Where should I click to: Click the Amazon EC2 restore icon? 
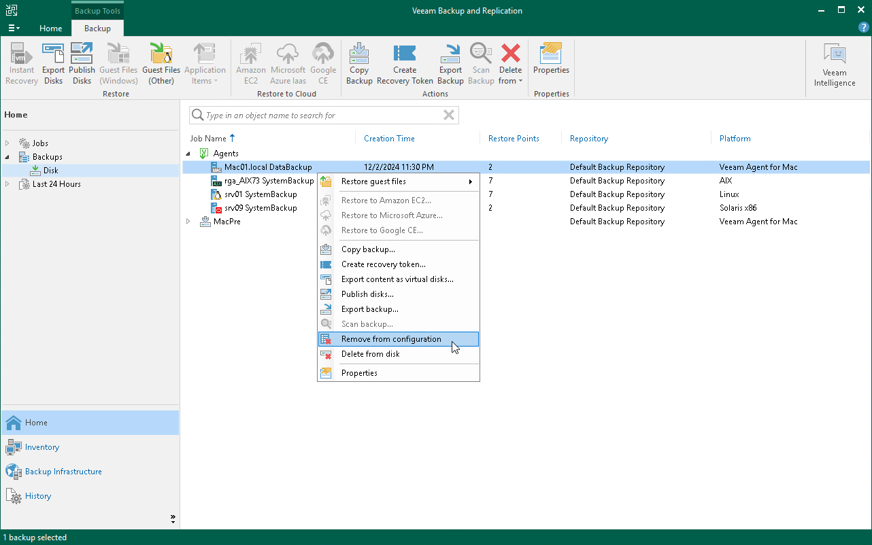(x=250, y=63)
